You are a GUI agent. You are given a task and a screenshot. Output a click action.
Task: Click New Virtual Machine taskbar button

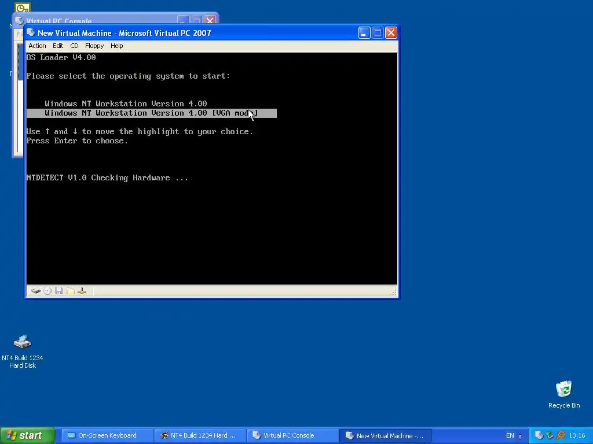pos(385,435)
